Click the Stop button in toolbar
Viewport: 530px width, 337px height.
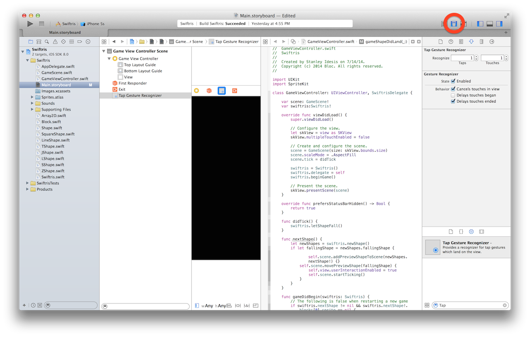(41, 24)
